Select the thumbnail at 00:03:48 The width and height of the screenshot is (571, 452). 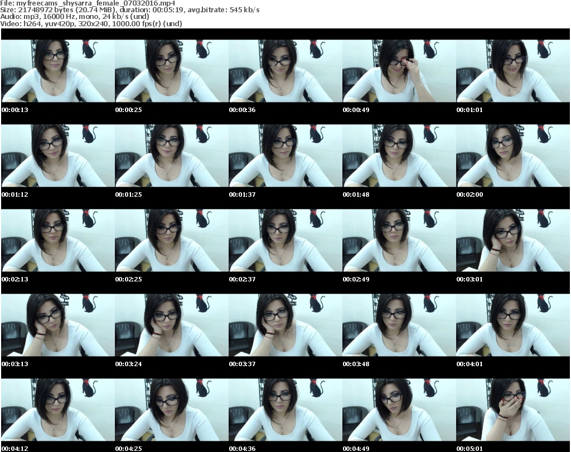[x=399, y=325]
